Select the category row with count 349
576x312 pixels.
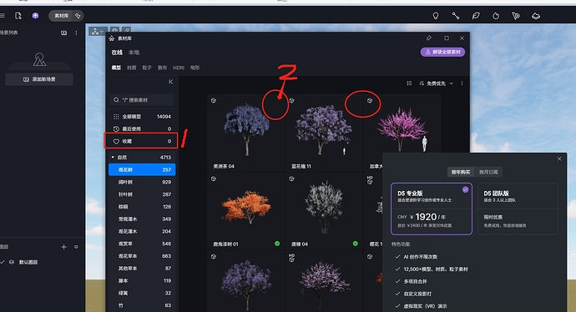142,219
